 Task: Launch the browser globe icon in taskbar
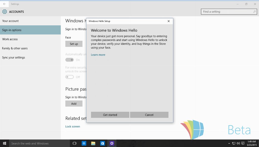point(84,143)
